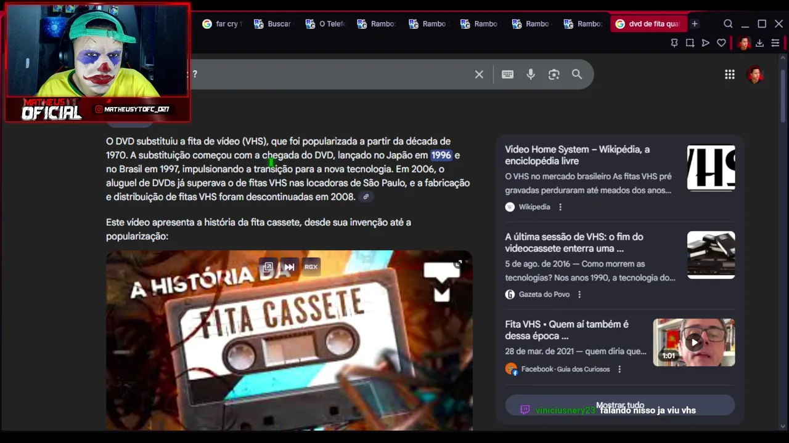Take a snapshot with the toolbar capture icon
Viewport: 789px width, 443px height.
(690, 43)
